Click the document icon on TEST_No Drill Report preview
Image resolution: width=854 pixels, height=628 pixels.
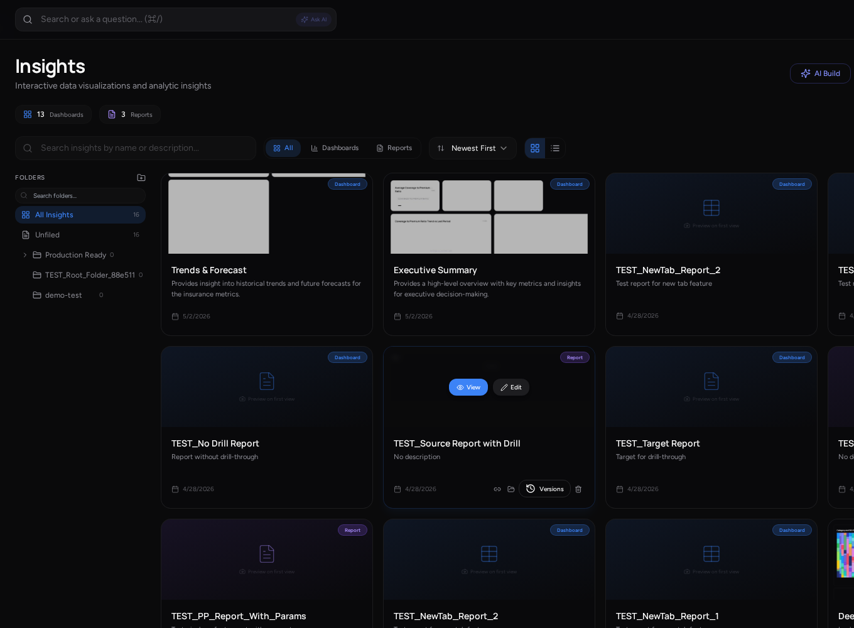[x=267, y=381]
